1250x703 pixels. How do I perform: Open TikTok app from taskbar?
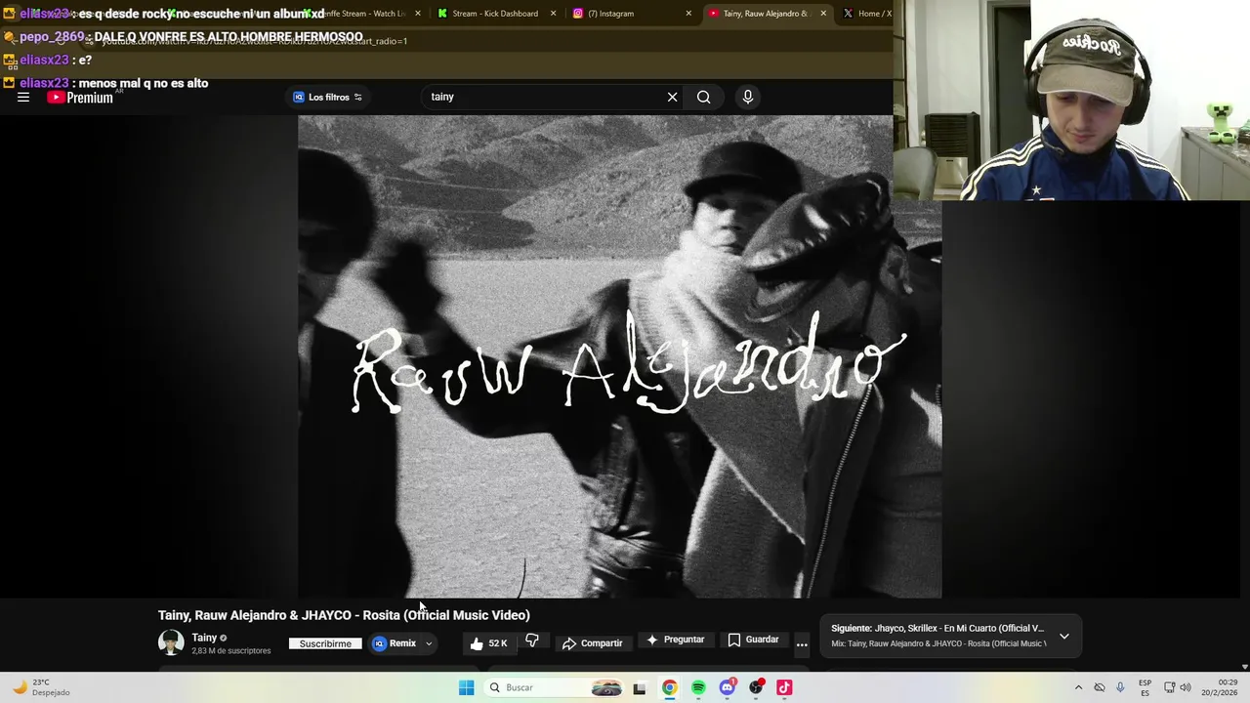coord(784,687)
